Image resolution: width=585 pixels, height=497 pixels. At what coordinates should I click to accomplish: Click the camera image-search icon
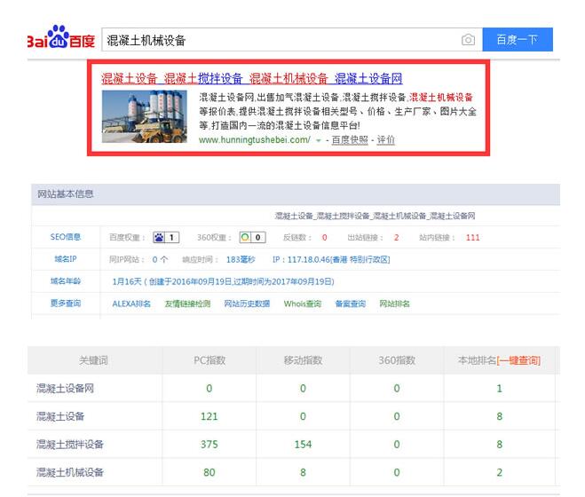[x=468, y=40]
